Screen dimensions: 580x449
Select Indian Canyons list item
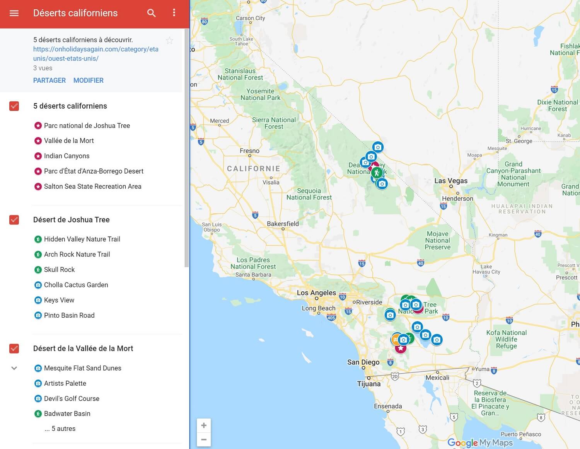point(67,156)
